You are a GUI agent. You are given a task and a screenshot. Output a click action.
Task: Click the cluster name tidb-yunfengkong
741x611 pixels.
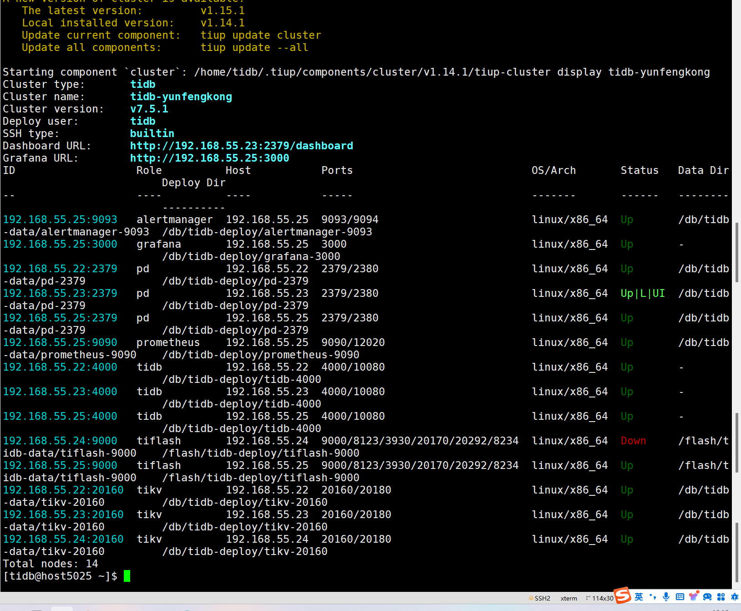click(181, 97)
